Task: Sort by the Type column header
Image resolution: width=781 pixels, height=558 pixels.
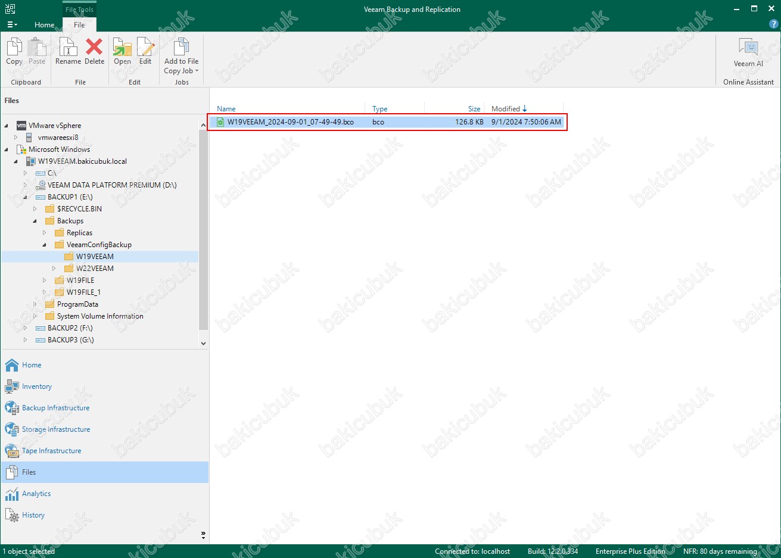Action: 379,109
